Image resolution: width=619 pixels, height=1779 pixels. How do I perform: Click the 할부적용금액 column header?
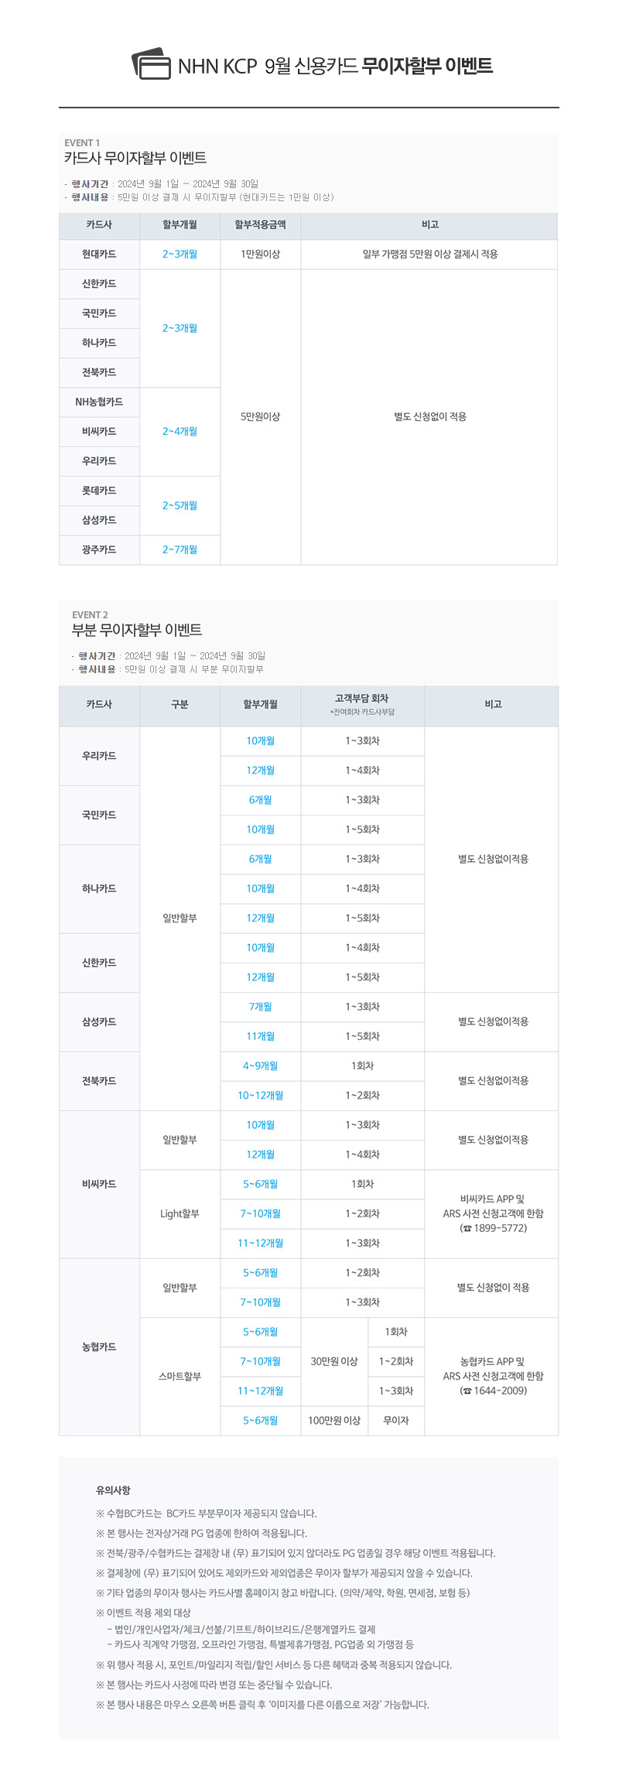[x=260, y=224]
